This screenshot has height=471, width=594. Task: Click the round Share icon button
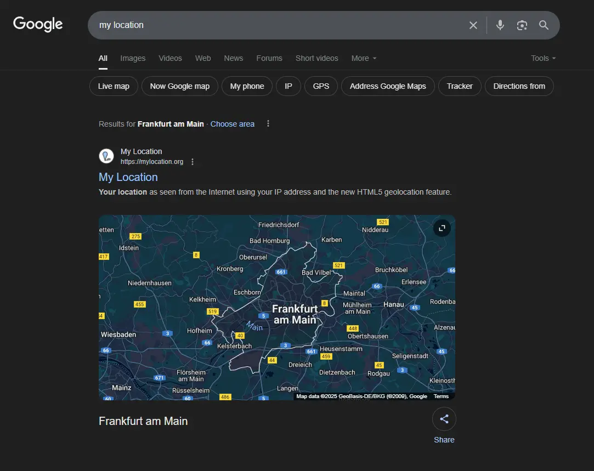(444, 419)
